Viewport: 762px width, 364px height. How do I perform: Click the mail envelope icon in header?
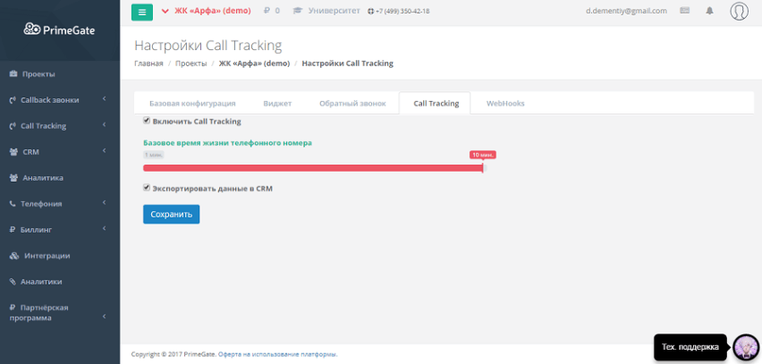(685, 12)
